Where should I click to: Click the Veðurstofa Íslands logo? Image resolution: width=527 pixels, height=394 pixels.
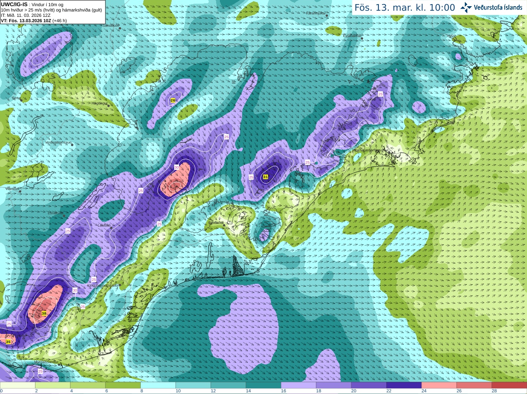[491, 7]
